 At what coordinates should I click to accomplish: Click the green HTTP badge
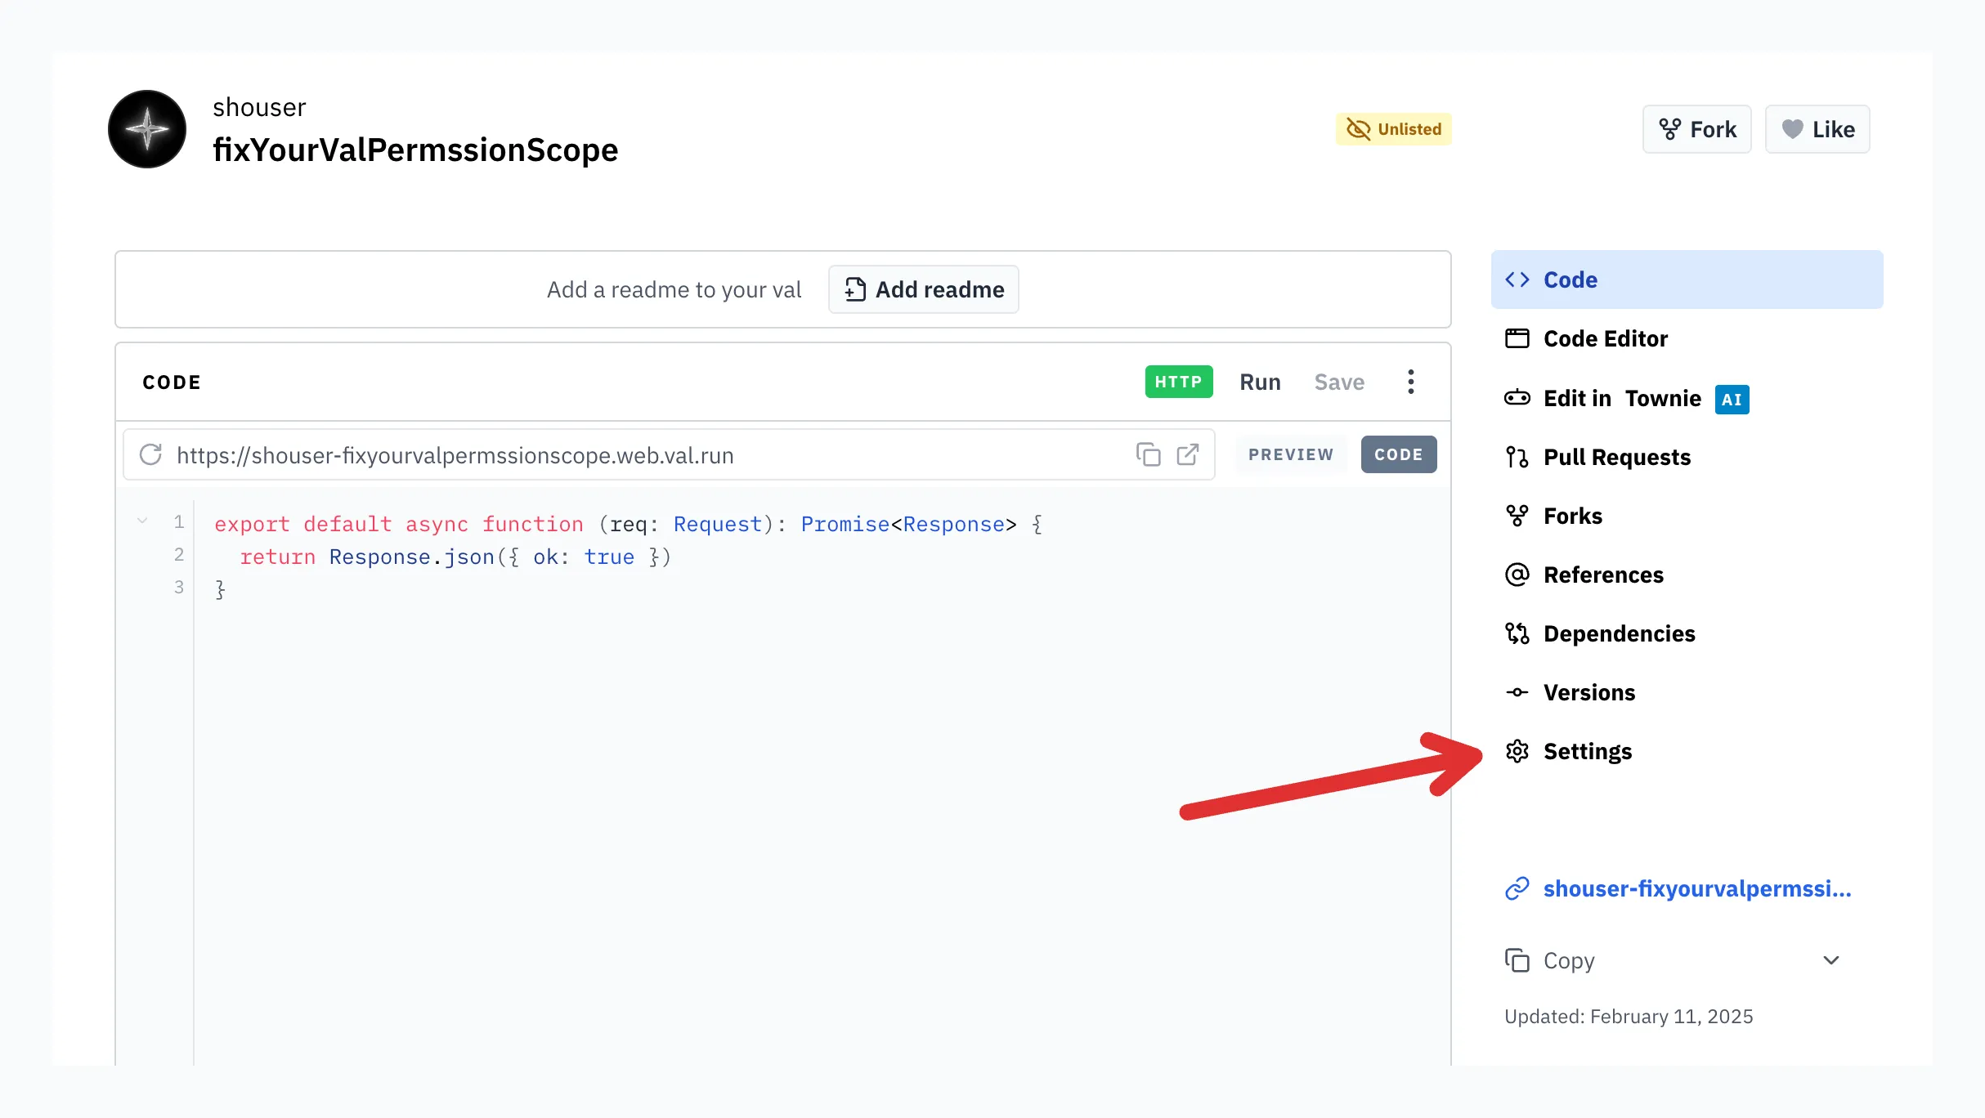tap(1178, 382)
